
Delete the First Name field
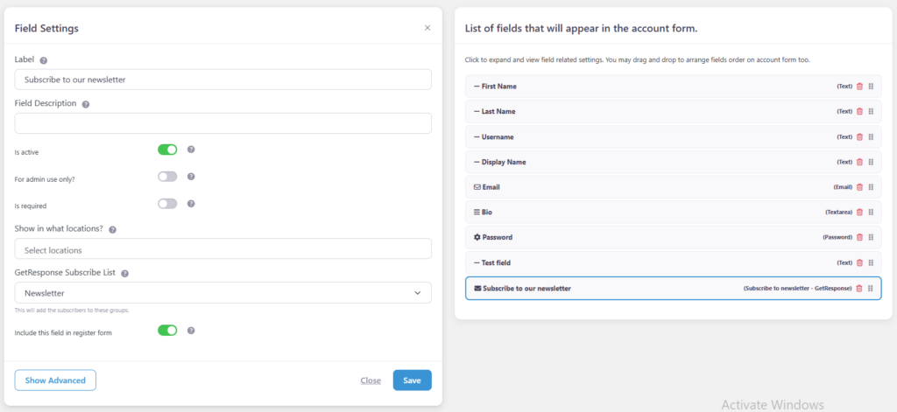(x=859, y=87)
